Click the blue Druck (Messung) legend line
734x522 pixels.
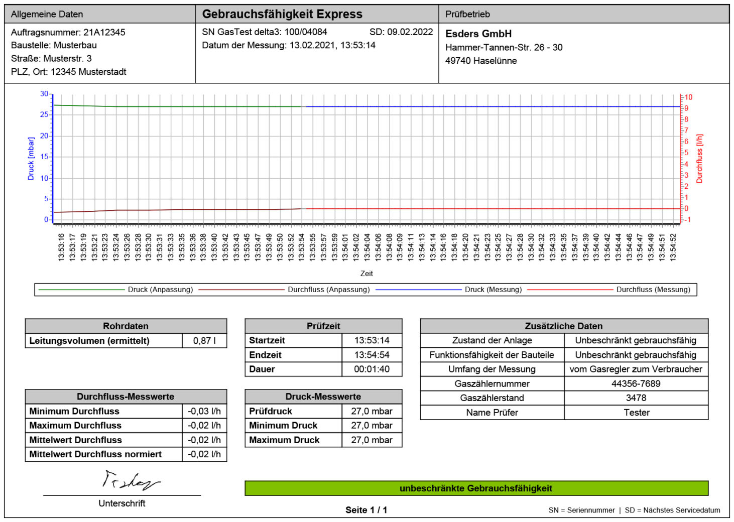[418, 290]
